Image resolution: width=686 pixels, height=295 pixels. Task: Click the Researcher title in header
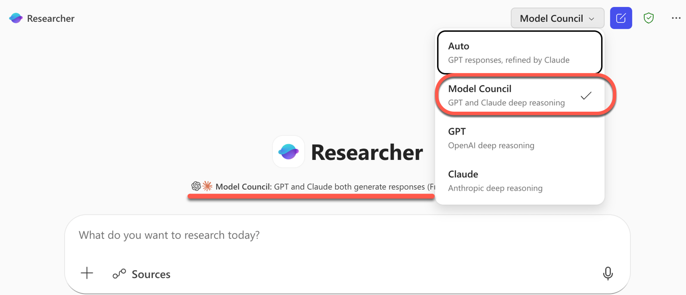coord(51,18)
